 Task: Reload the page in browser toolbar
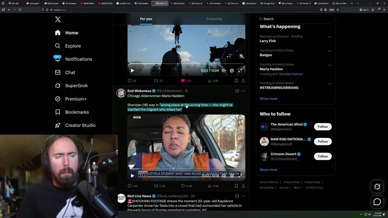pyautogui.click(x=20, y=10)
